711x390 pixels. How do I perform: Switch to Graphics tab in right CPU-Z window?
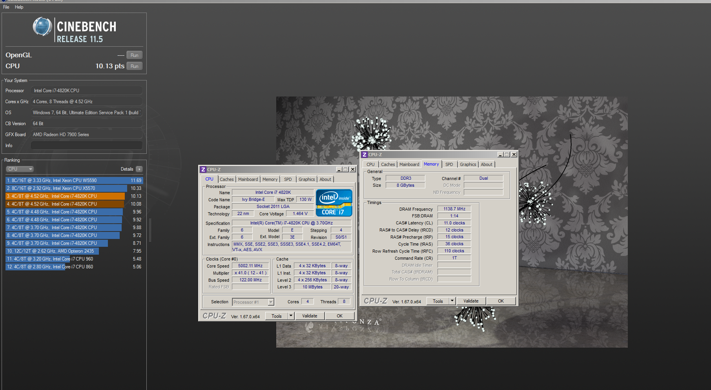point(468,164)
